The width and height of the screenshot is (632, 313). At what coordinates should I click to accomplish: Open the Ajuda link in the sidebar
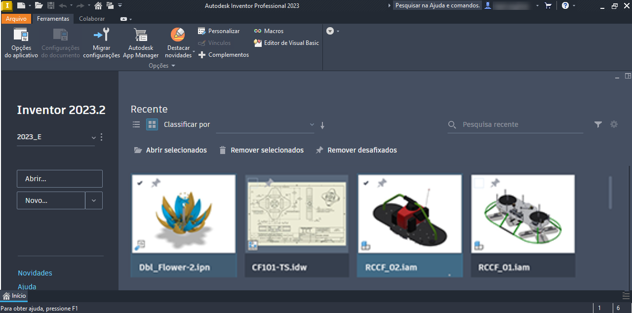tap(27, 286)
